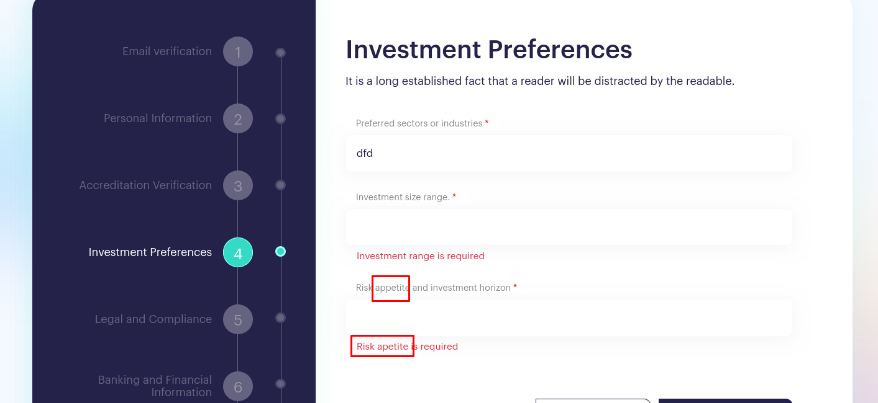878x403 pixels.
Task: Select step 3 Accreditation Verification circle
Action: tap(238, 185)
